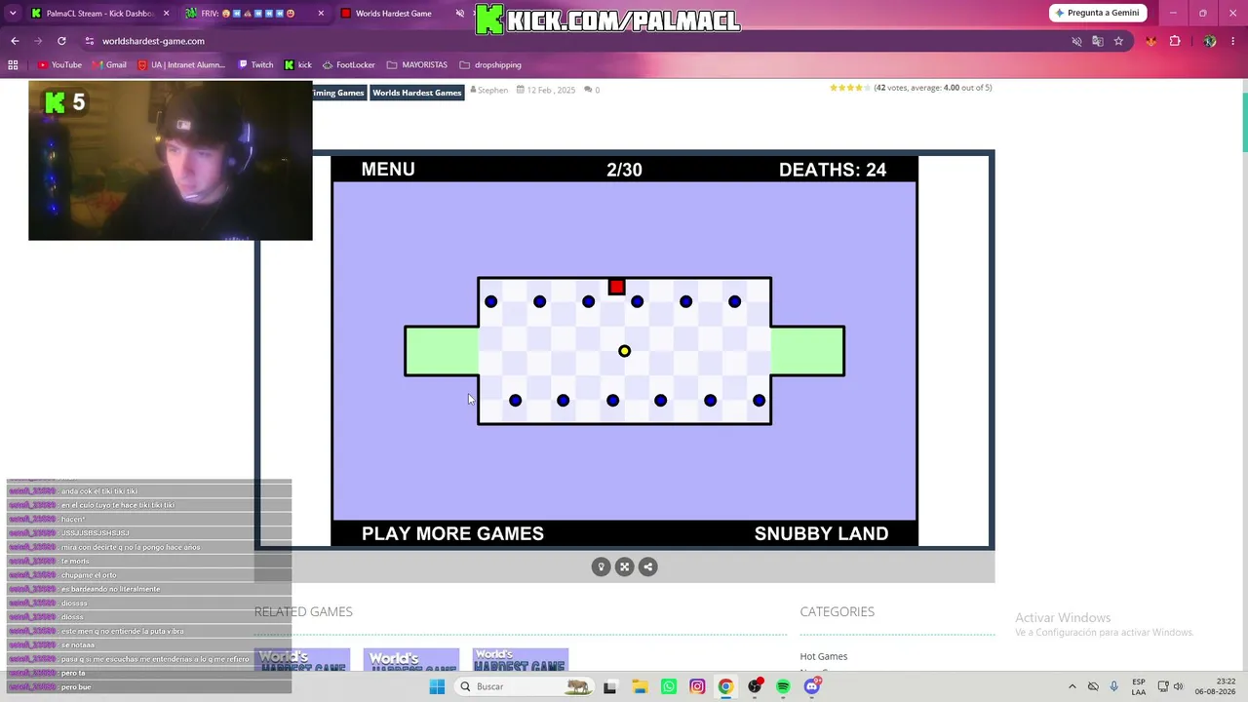Open the Kick bookmark
The height and width of the screenshot is (702, 1248).
pos(297,65)
